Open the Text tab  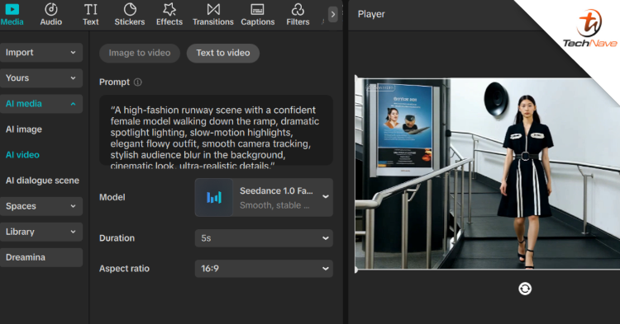point(91,15)
